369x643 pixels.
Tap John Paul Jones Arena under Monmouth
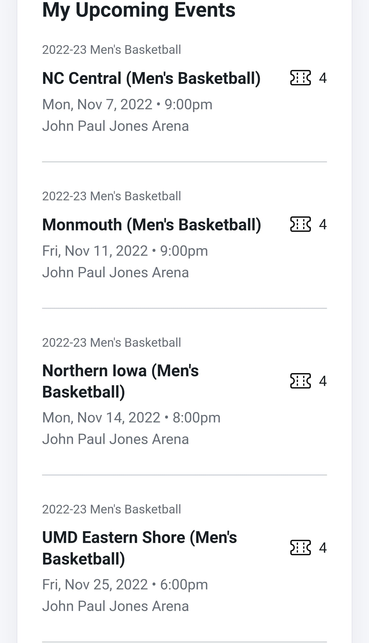click(115, 272)
